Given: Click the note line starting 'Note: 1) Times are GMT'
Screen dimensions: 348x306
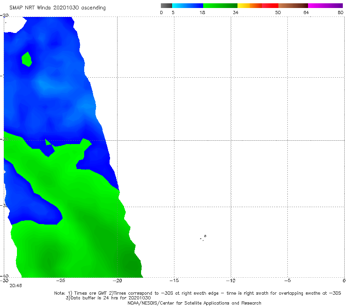Looking at the screenshot, I should (x=198, y=293).
